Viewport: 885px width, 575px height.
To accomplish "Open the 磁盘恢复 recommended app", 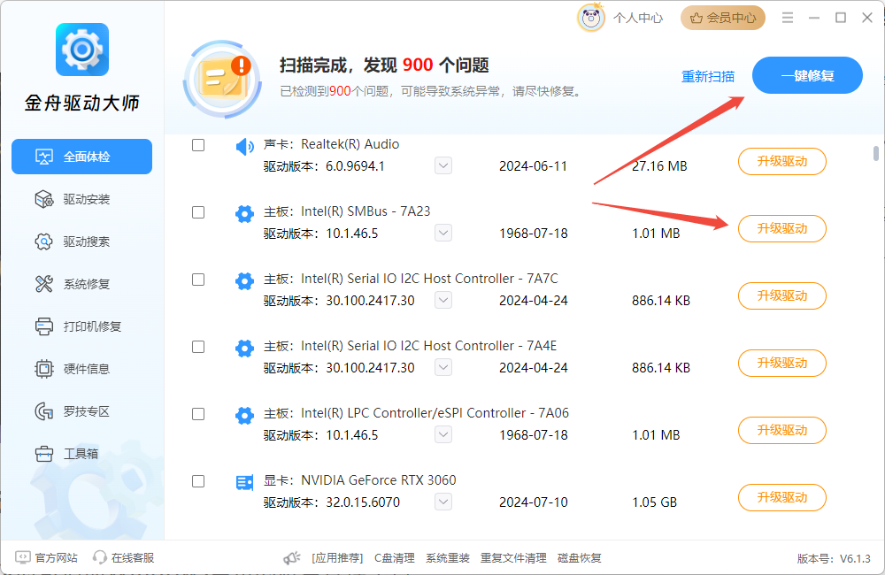I will coord(579,558).
